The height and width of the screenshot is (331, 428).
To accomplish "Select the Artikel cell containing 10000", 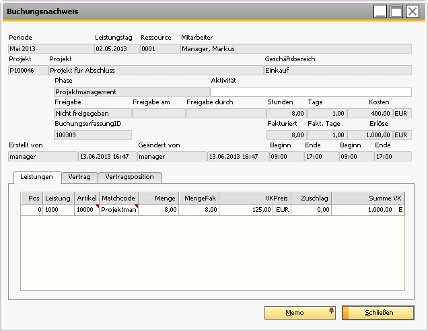I will coord(86,210).
